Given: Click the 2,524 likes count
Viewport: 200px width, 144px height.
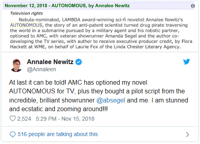Looking at the screenshot, I should click(x=24, y=119).
